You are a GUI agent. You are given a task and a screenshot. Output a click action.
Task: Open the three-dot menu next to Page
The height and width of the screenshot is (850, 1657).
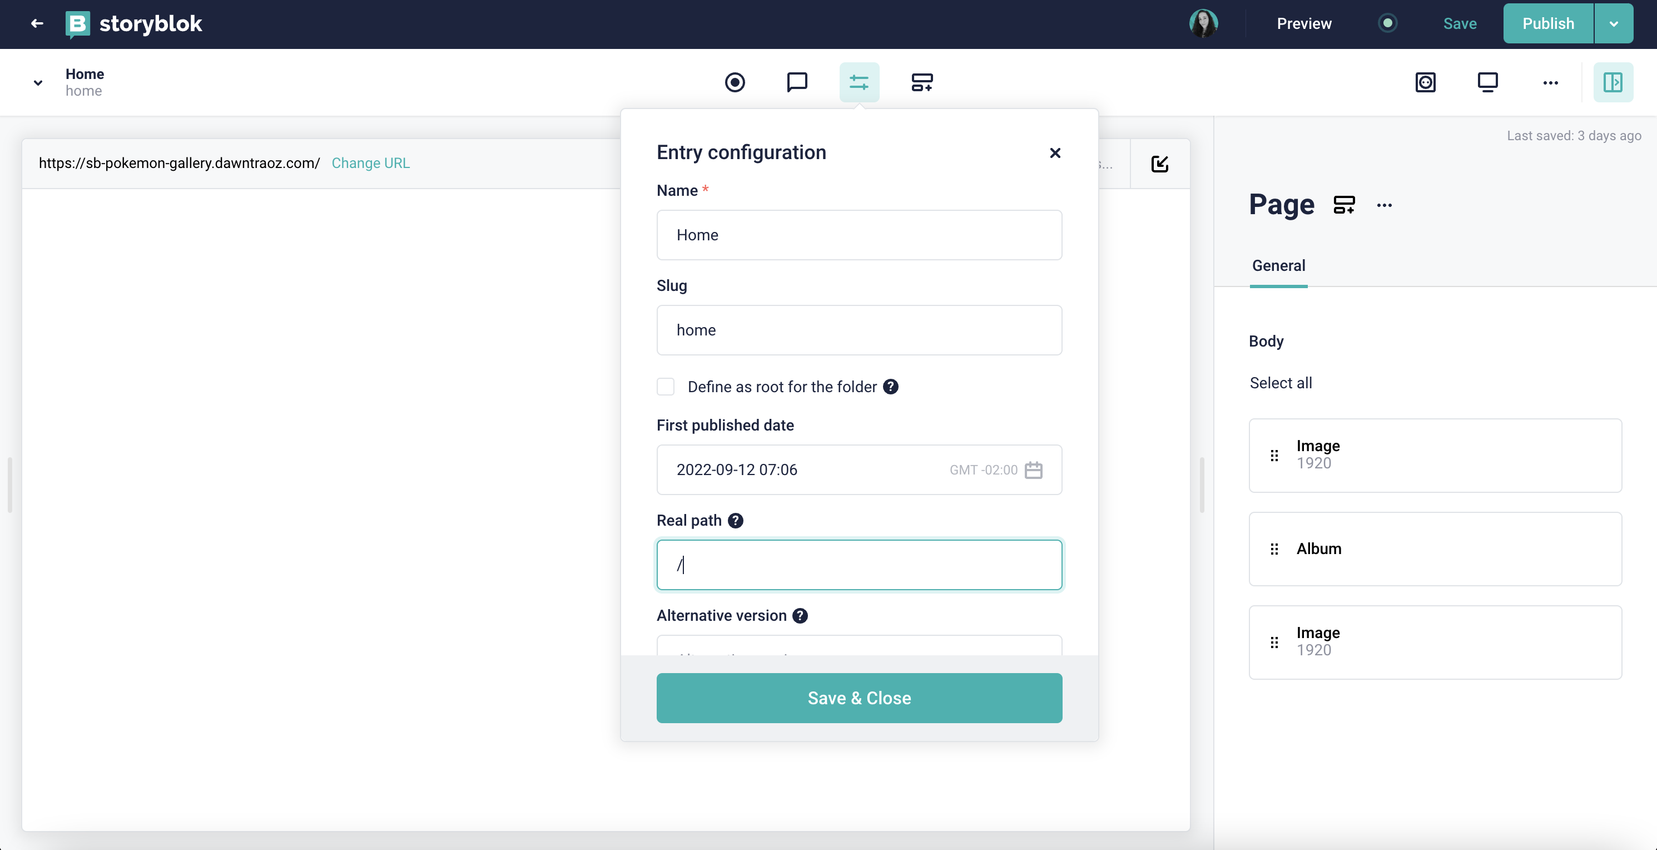coord(1385,205)
